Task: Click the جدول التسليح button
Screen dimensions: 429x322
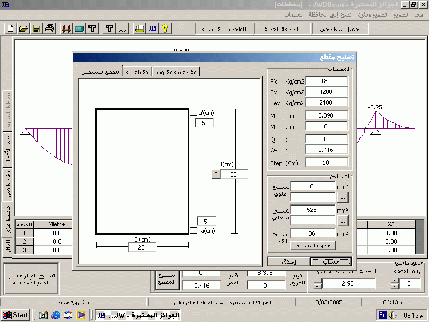Action: (x=313, y=245)
